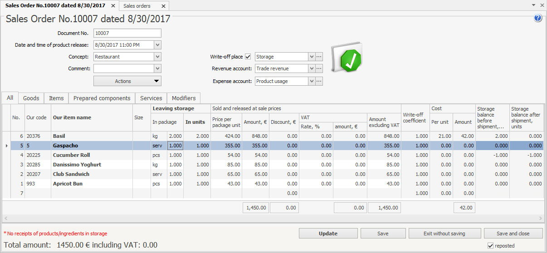The height and width of the screenshot is (253, 547).
Task: Click the Save and close button
Action: tap(513, 234)
